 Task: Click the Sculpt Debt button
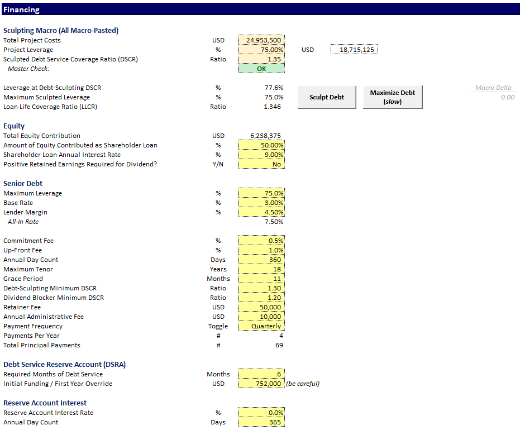[x=327, y=97]
